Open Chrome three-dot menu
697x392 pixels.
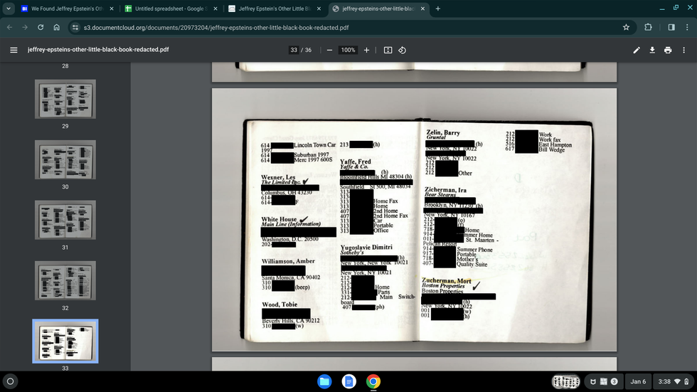[x=687, y=28]
